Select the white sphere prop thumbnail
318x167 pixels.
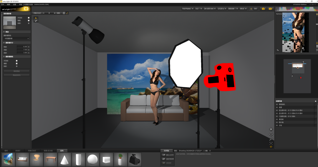[92, 159]
